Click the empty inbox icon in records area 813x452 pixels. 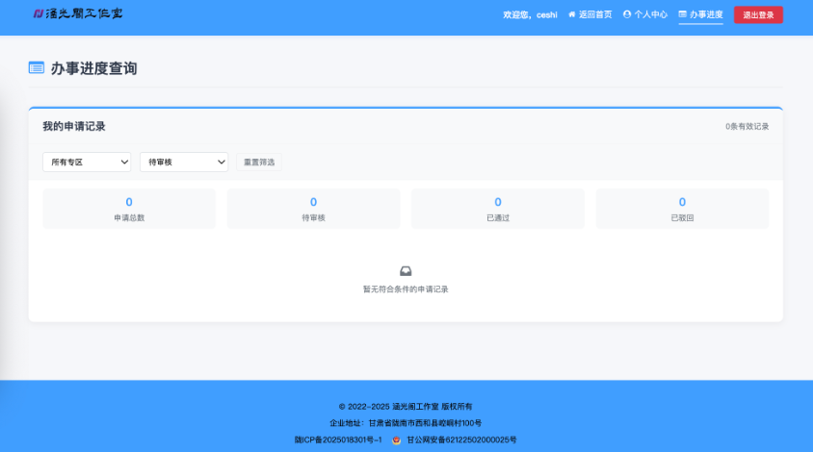tap(406, 271)
